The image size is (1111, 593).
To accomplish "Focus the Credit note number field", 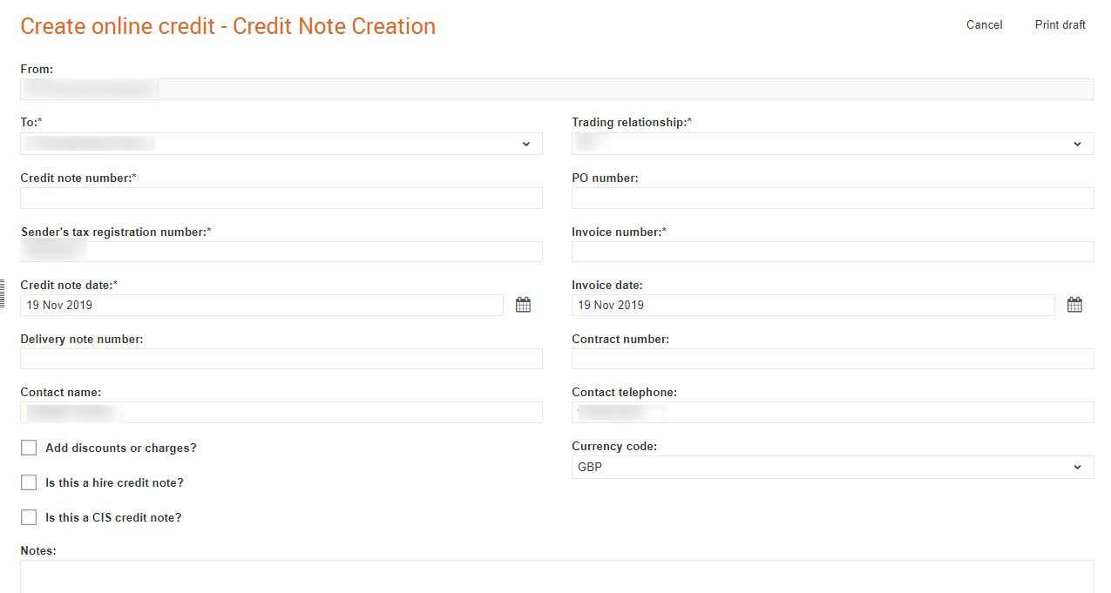I will click(x=281, y=199).
